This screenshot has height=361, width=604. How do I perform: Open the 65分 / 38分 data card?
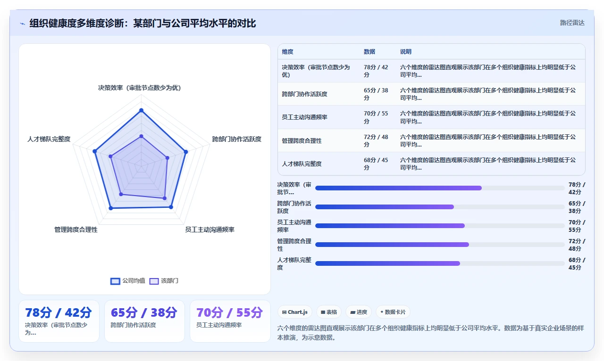(144, 321)
